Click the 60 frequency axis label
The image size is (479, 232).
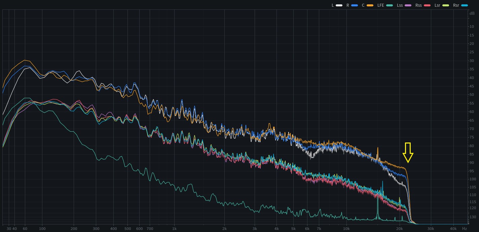point(25,229)
